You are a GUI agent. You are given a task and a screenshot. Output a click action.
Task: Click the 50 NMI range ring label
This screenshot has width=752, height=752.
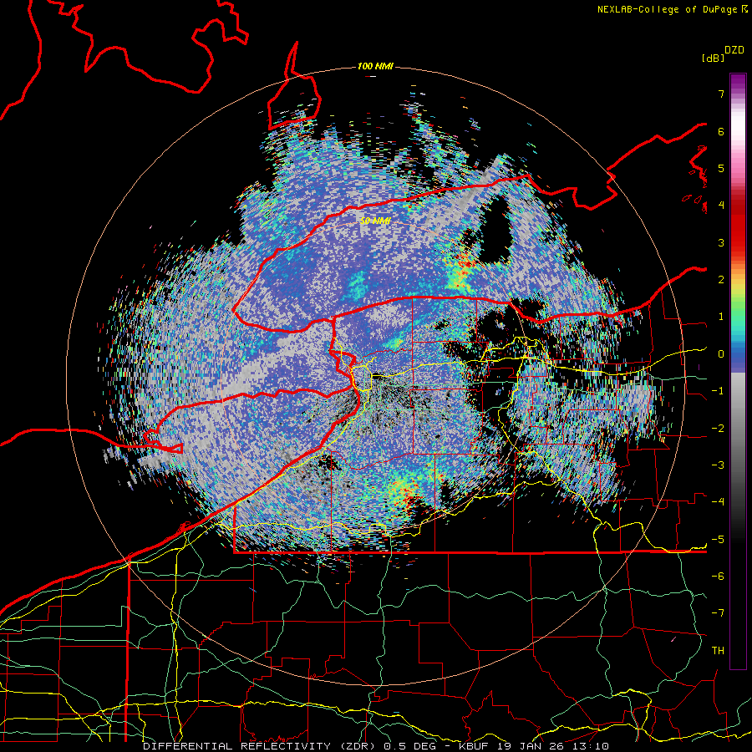(375, 221)
